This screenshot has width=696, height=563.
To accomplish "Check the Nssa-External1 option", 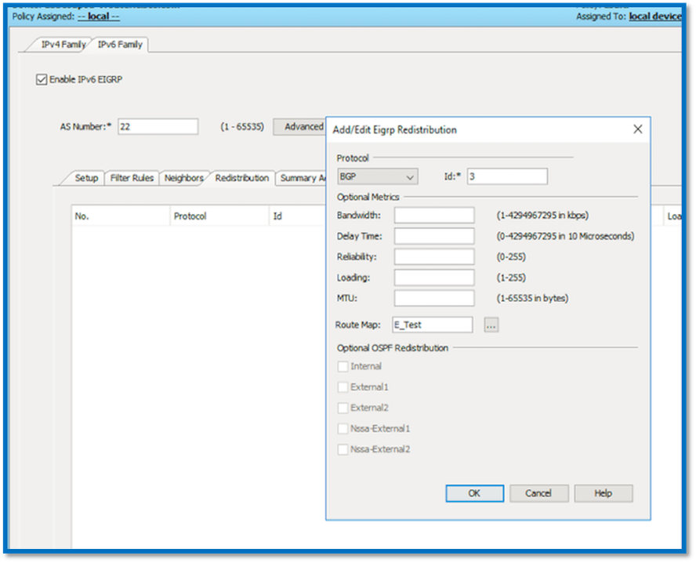I will pyautogui.click(x=343, y=428).
